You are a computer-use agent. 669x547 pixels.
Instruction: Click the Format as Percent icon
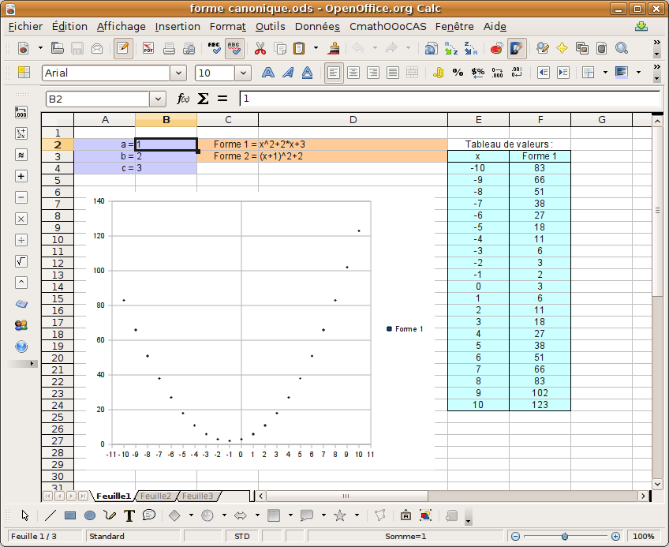coord(458,73)
